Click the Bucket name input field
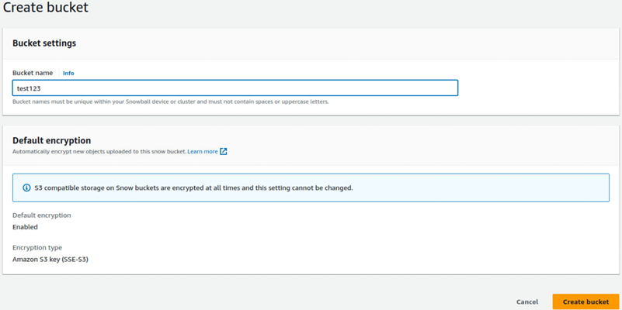The height and width of the screenshot is (310, 622). [x=235, y=88]
